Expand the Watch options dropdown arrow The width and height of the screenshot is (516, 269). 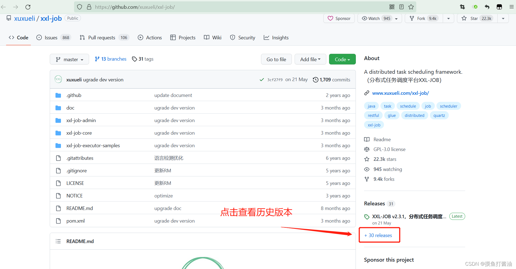[396, 19]
